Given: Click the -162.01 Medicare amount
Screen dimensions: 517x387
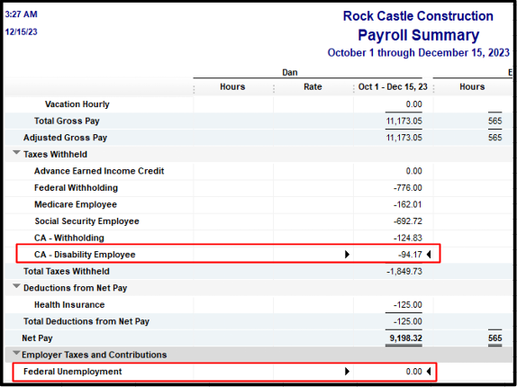Looking at the screenshot, I should tap(407, 204).
